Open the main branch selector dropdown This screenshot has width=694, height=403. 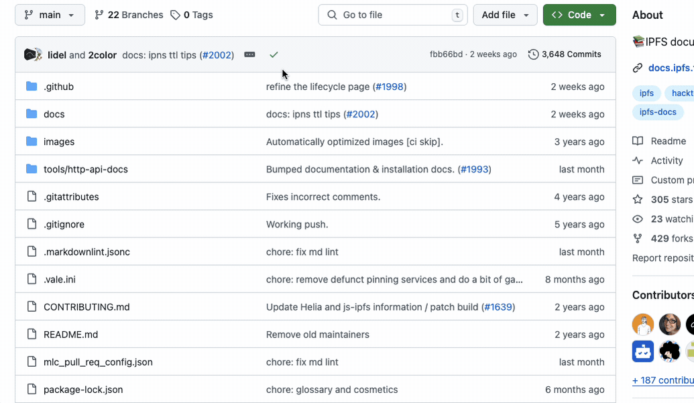(49, 14)
